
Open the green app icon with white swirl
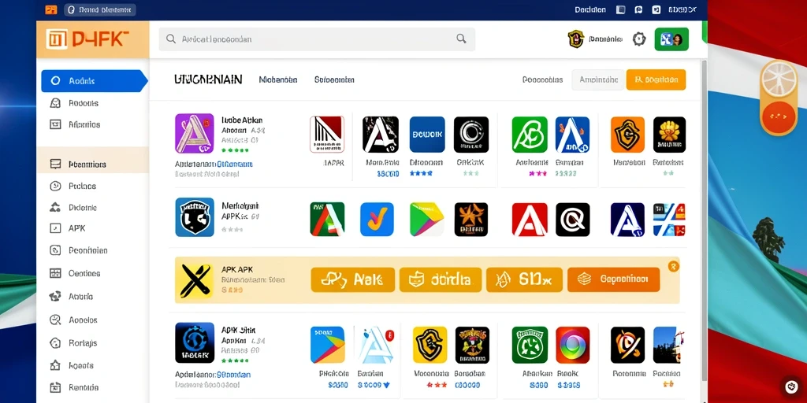tap(530, 134)
